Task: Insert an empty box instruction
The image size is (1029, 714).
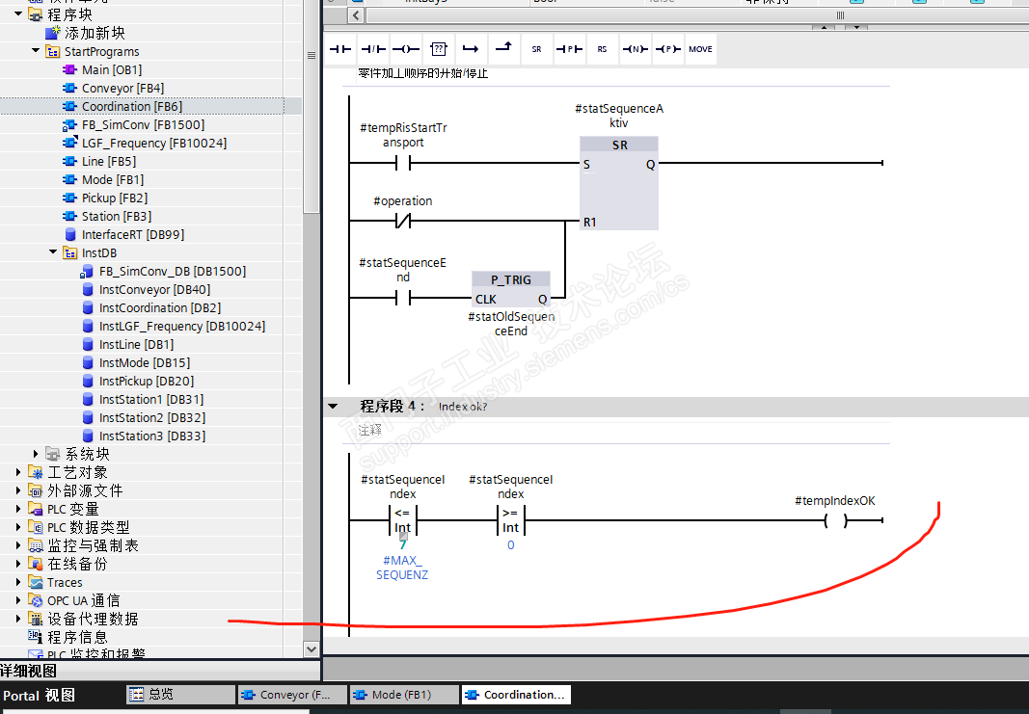Action: coord(439,49)
